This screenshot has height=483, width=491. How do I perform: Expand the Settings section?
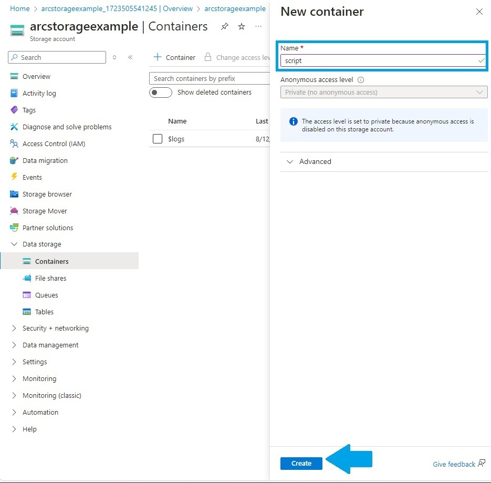pos(14,362)
